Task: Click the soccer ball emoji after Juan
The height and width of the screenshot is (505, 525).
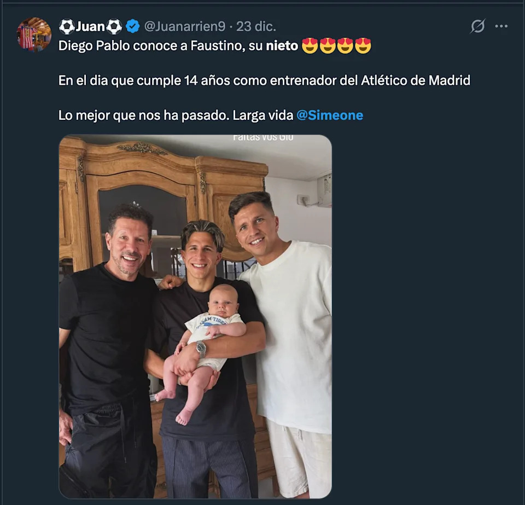Action: tap(114, 26)
